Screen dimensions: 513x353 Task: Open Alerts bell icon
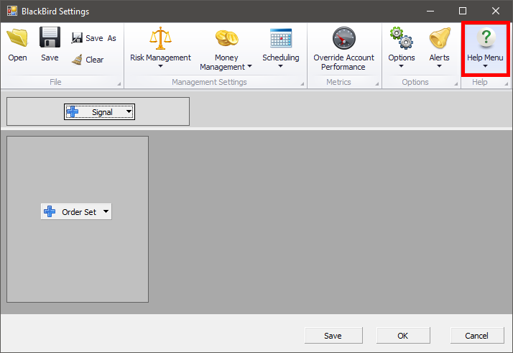(x=440, y=38)
